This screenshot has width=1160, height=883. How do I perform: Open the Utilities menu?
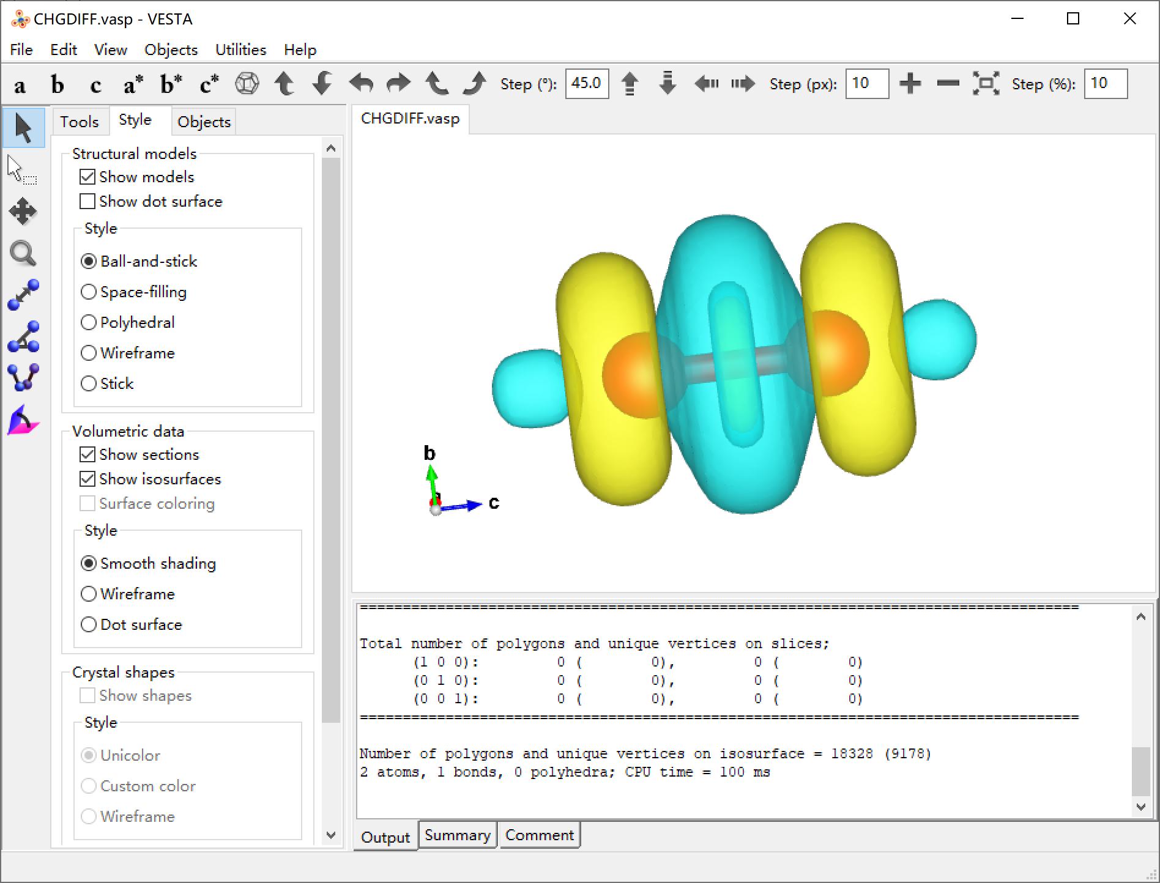tap(240, 50)
